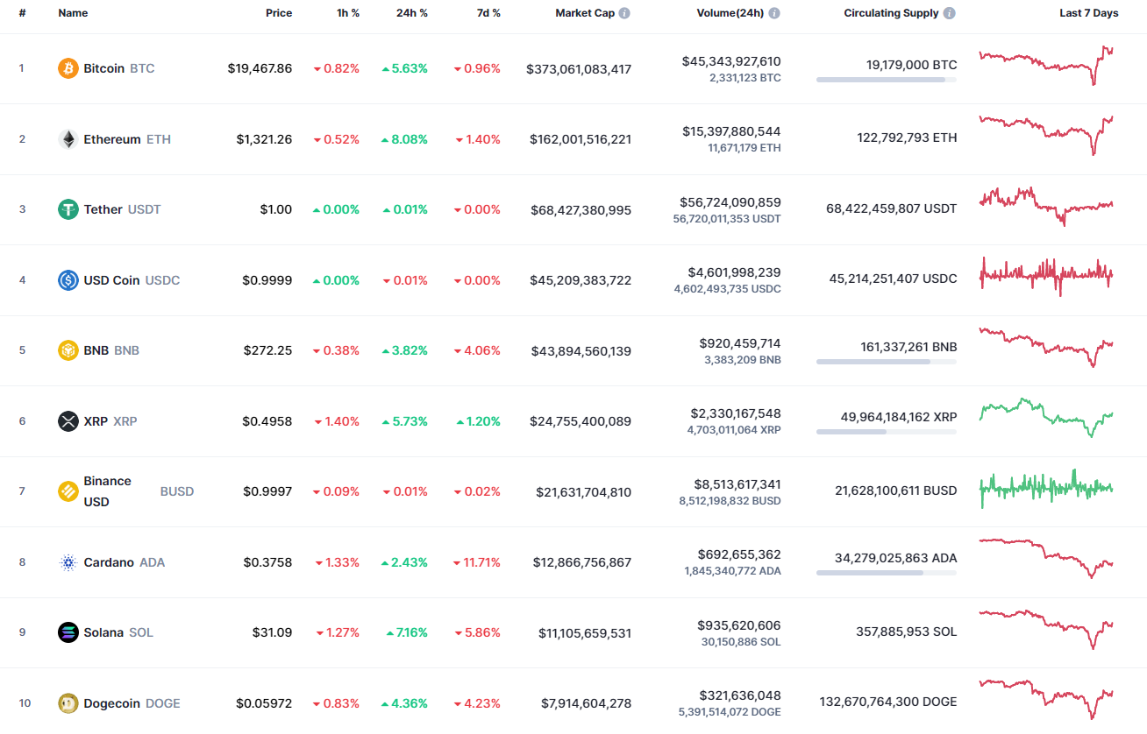The width and height of the screenshot is (1147, 734).
Task: Click the Bitcoin BTC logo
Action: click(68, 67)
